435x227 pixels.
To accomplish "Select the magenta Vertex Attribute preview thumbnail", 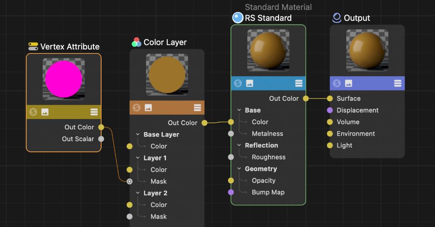I will 64,79.
